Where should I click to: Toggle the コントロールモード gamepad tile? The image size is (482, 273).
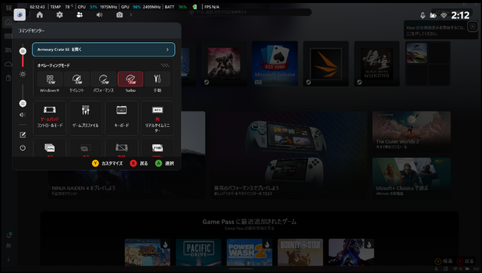tap(50, 118)
